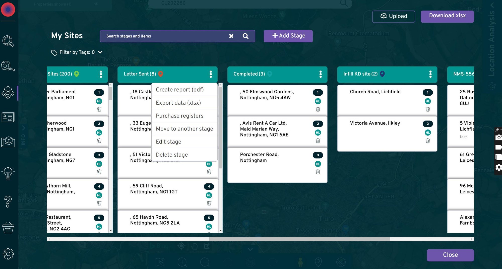Screen dimensions: 502x269
Task: Toggle the blue map pin on Infill KD site
Action: click(382, 74)
